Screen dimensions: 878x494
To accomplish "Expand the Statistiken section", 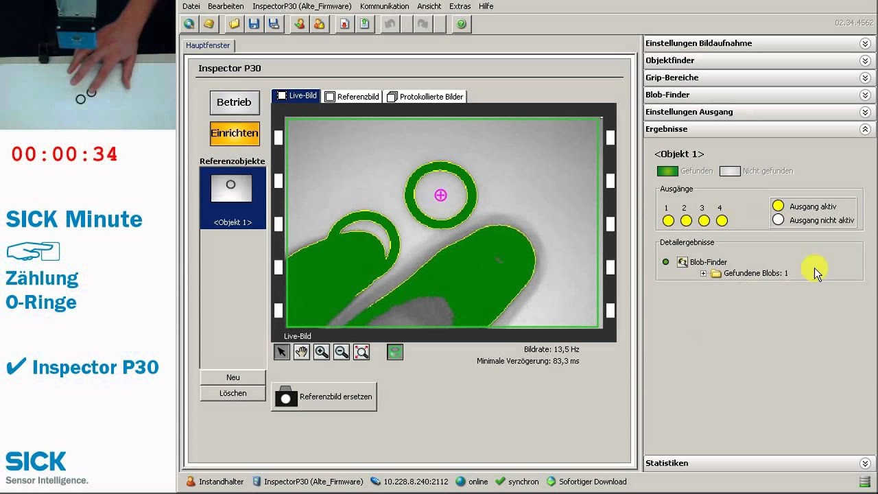I will click(x=865, y=463).
